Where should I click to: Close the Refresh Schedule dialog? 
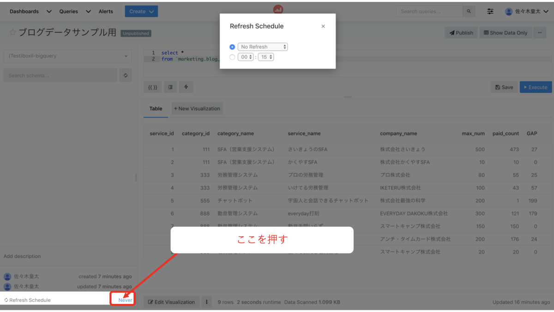(323, 26)
